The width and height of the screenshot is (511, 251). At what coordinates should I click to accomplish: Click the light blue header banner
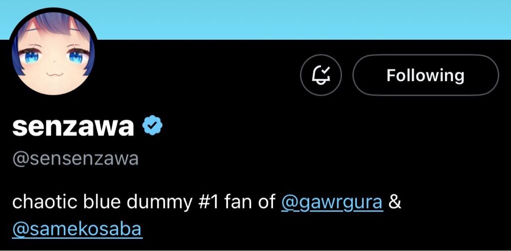tap(299, 19)
